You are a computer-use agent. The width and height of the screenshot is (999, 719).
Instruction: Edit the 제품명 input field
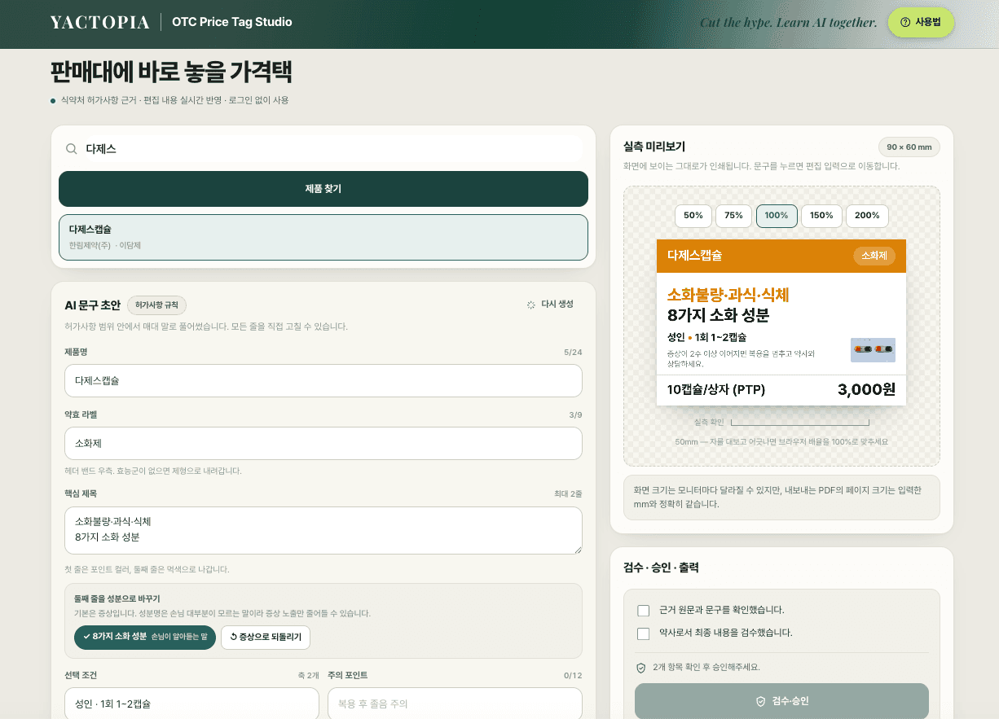(323, 380)
